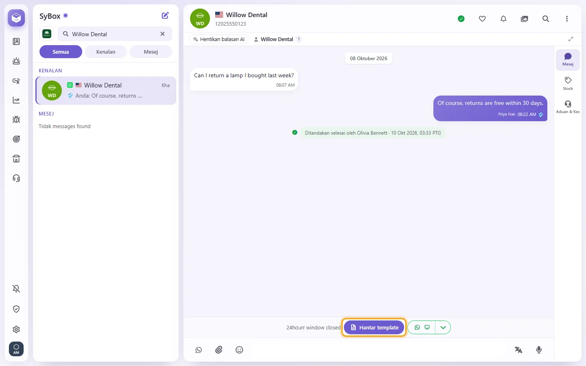Open the AM user profile avatar
586x366 pixels.
pyautogui.click(x=16, y=349)
